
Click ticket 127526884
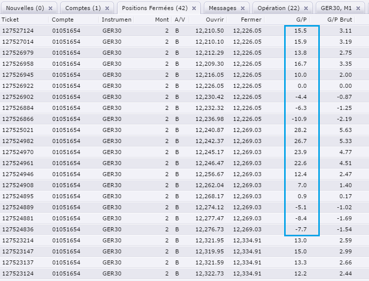click(x=18, y=108)
